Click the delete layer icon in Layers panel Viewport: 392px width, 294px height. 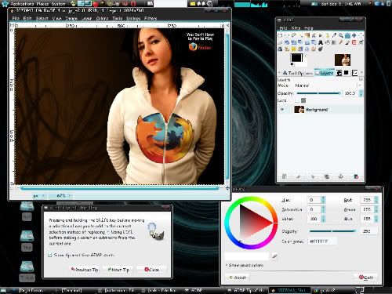tap(356, 176)
